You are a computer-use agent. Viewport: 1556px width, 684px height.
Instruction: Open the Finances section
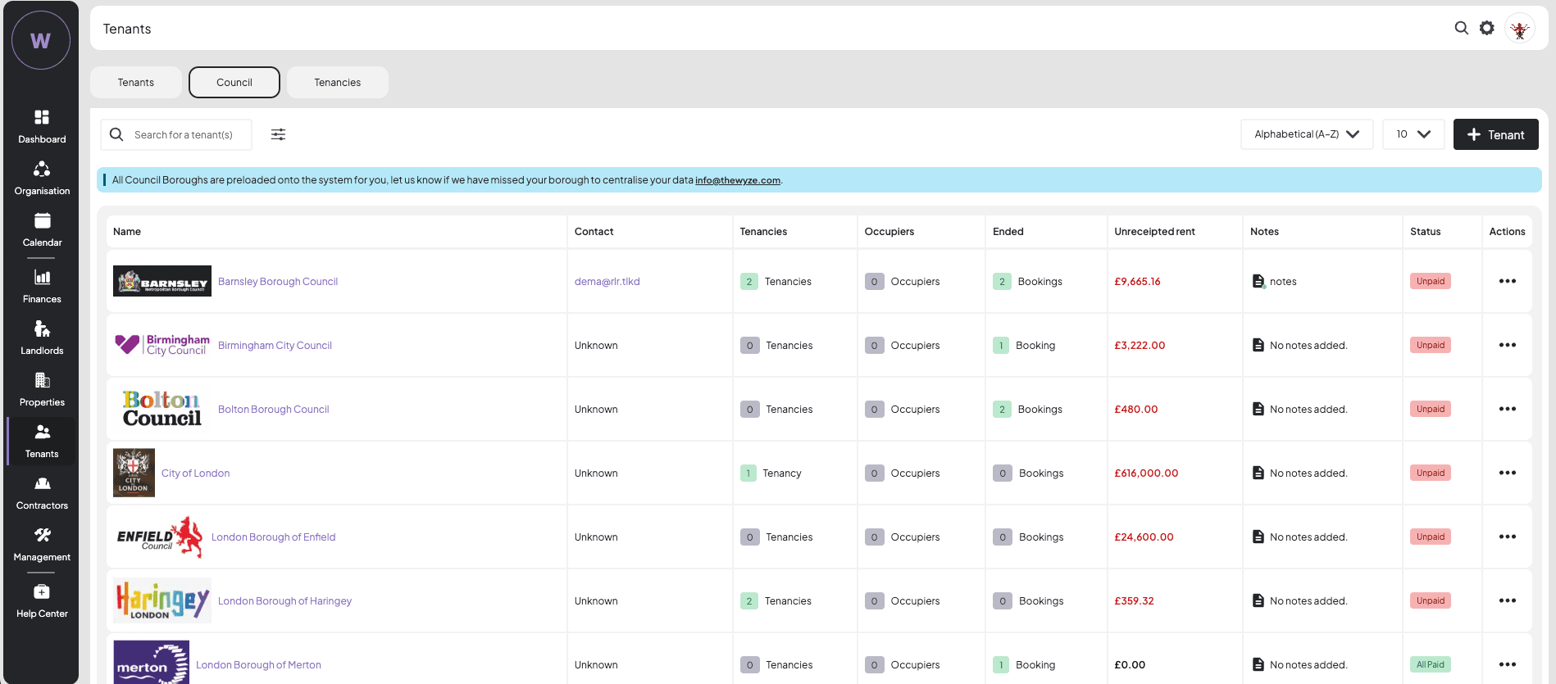(x=42, y=286)
